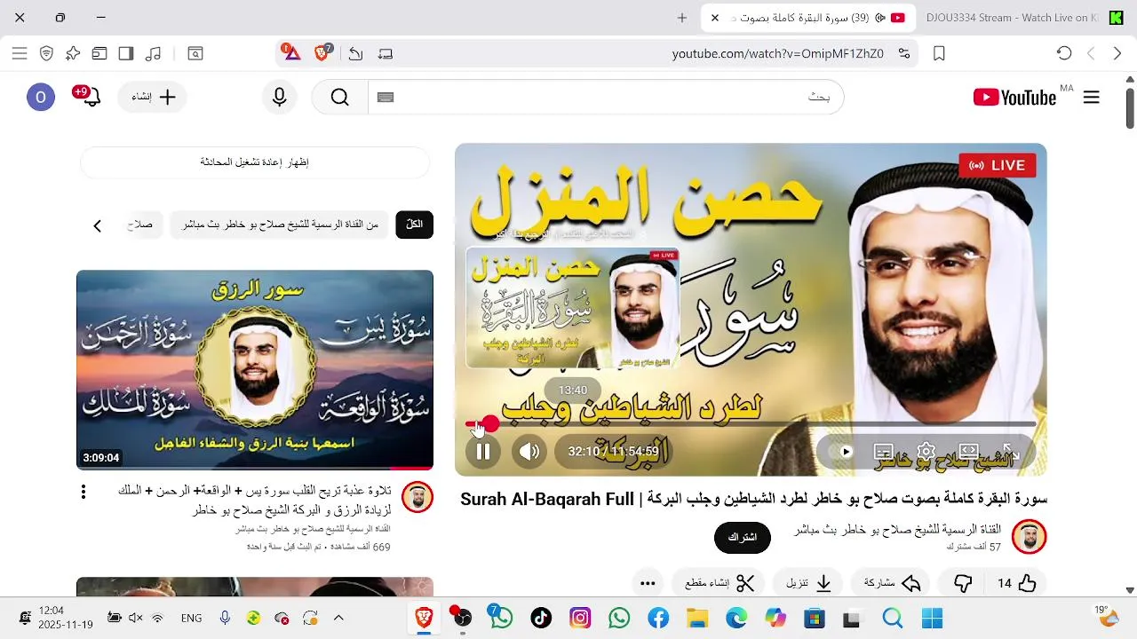The height and width of the screenshot is (639, 1137).
Task: Open Brave main menu hamburger icon
Action: point(20,53)
